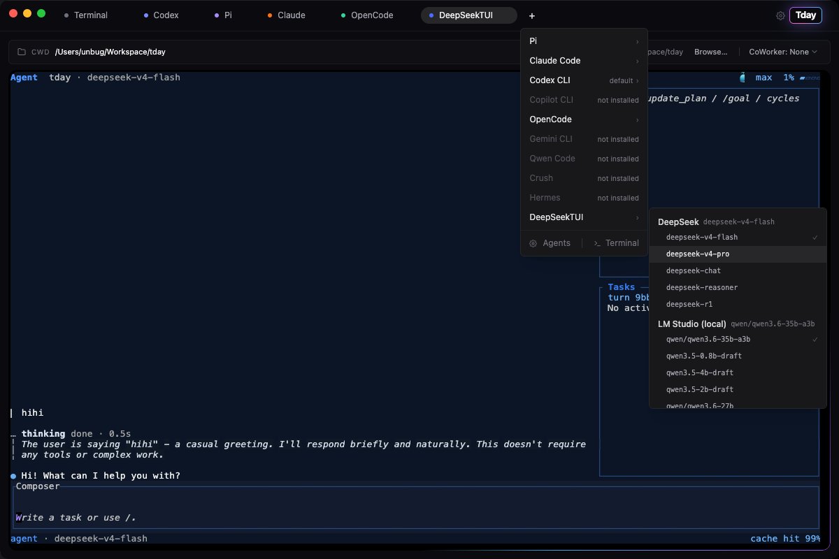Expand the OpenCode submenu
Screen dimensions: 839x559
click(584, 119)
